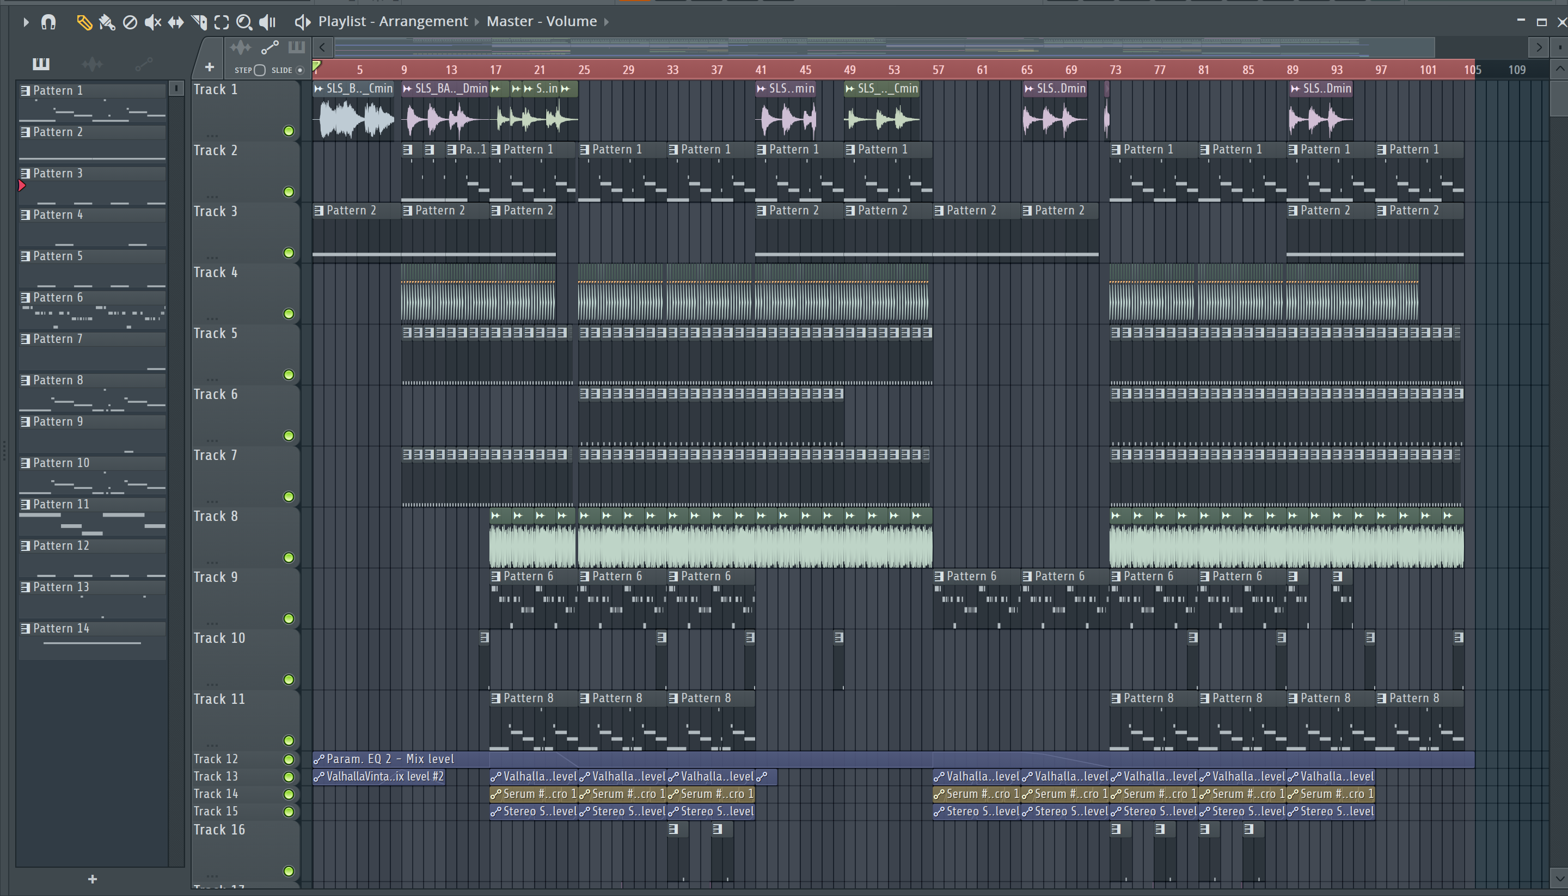
Task: Focus pattern clips in playlist header
Action: (x=297, y=47)
